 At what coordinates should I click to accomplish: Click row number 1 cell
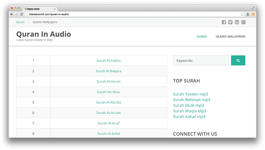click(33, 61)
